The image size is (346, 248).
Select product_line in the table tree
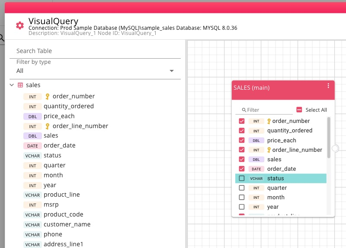(x=62, y=195)
